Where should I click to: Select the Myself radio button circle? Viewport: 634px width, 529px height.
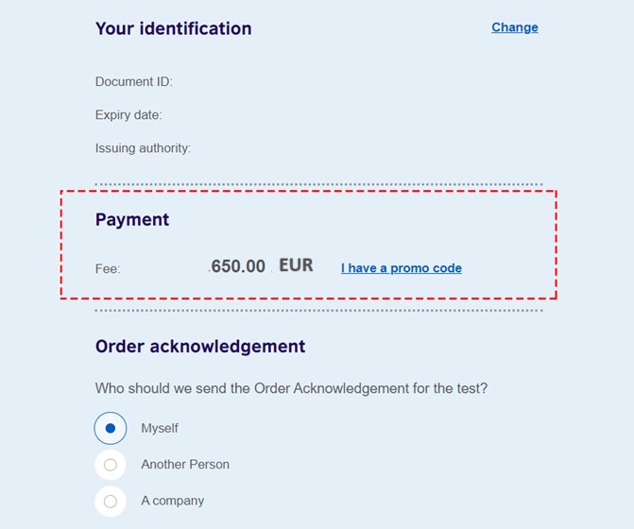coord(111,428)
